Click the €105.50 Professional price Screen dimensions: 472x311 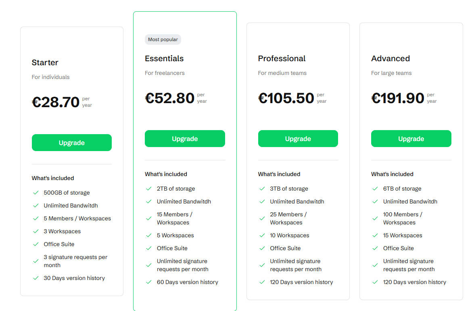point(286,98)
